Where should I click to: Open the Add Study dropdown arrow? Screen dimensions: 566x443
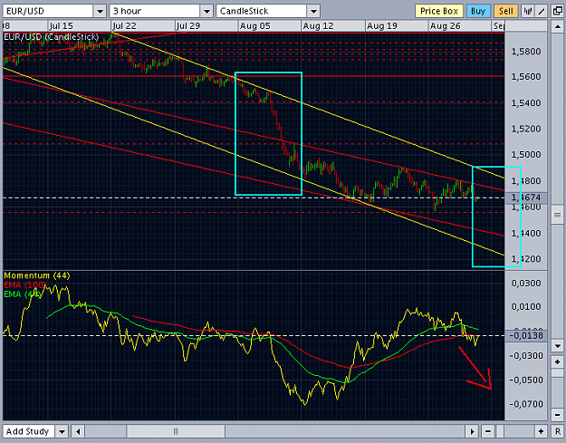point(62,431)
